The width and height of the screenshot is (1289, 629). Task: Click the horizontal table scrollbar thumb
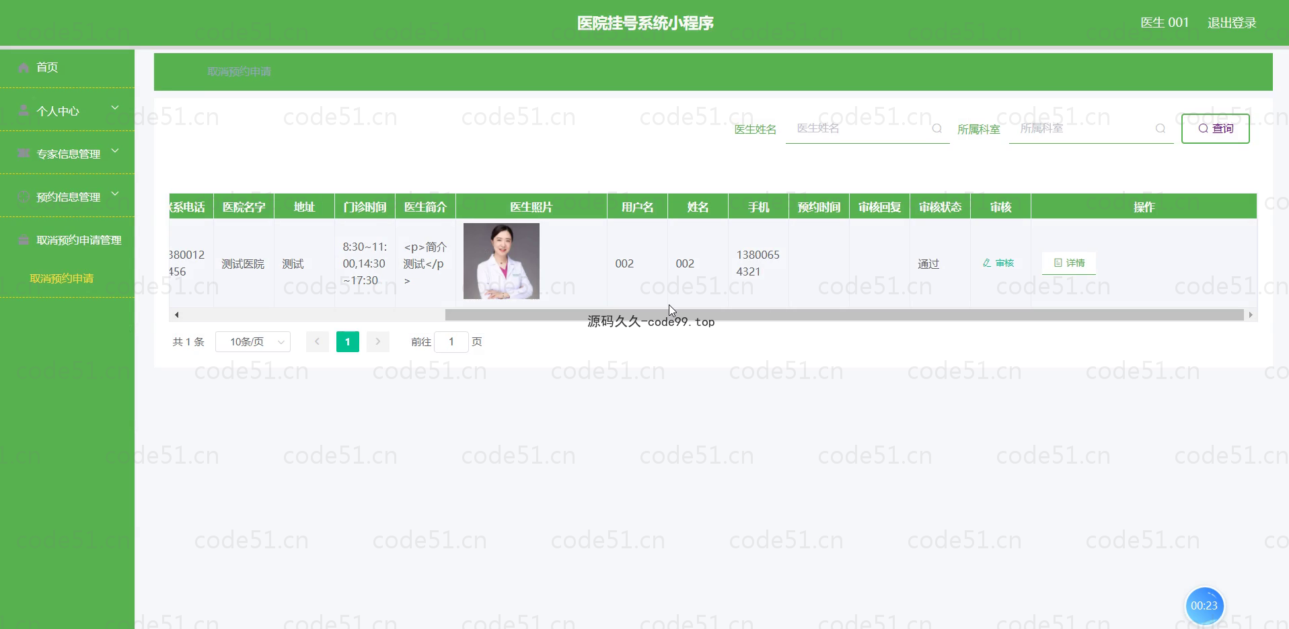tap(844, 314)
